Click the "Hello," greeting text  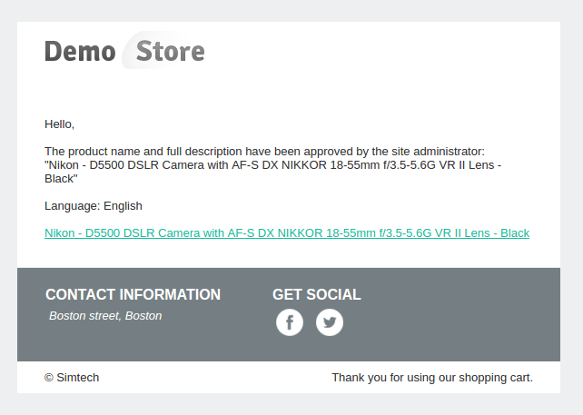[x=60, y=124]
